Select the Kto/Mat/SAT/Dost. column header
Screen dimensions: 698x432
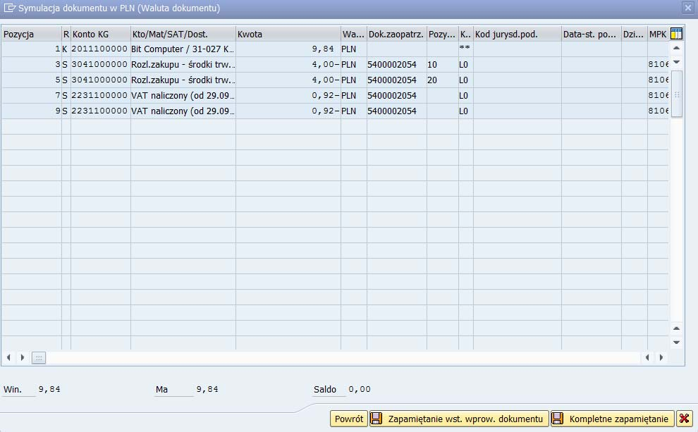tap(183, 35)
